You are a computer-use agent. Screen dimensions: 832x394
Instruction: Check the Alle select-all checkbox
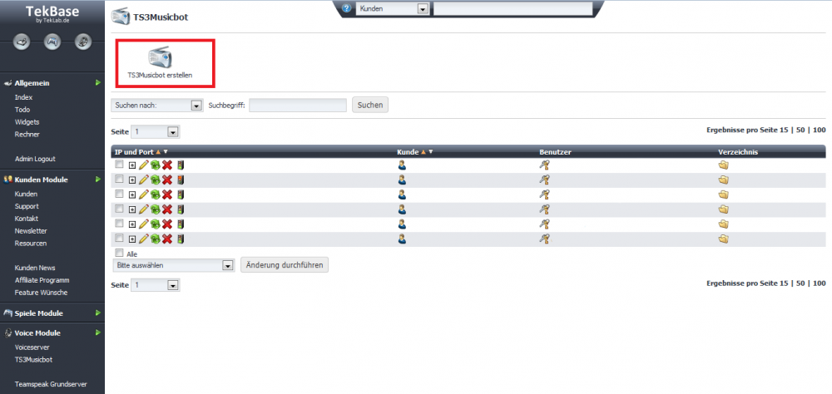(x=119, y=253)
